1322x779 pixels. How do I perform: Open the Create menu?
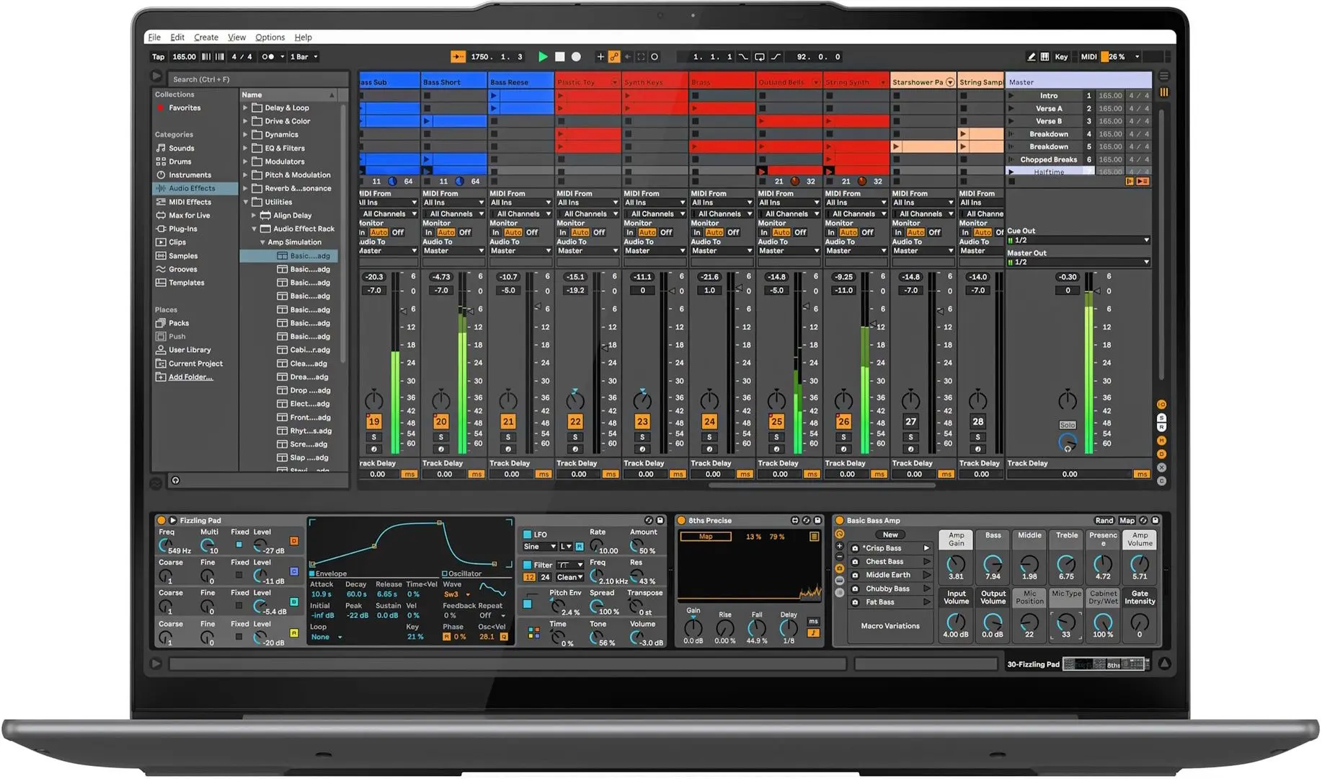coord(205,37)
